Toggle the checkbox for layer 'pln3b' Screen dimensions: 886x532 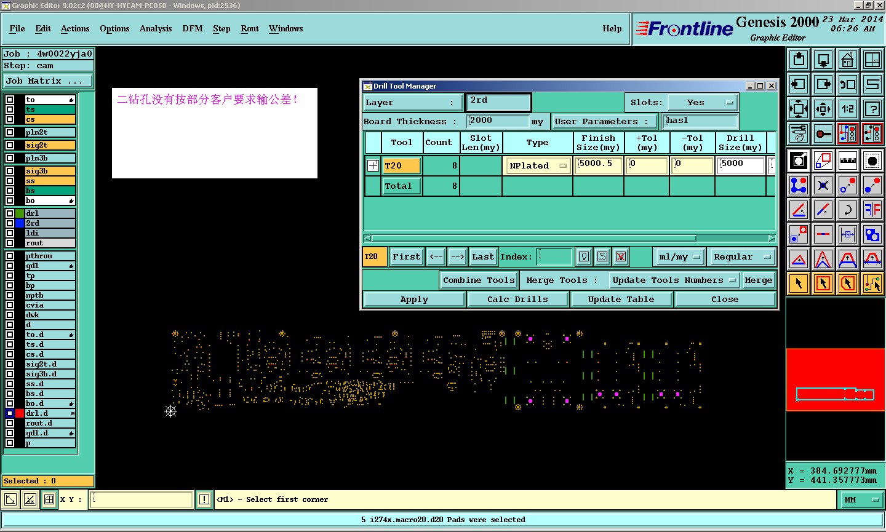coord(10,158)
